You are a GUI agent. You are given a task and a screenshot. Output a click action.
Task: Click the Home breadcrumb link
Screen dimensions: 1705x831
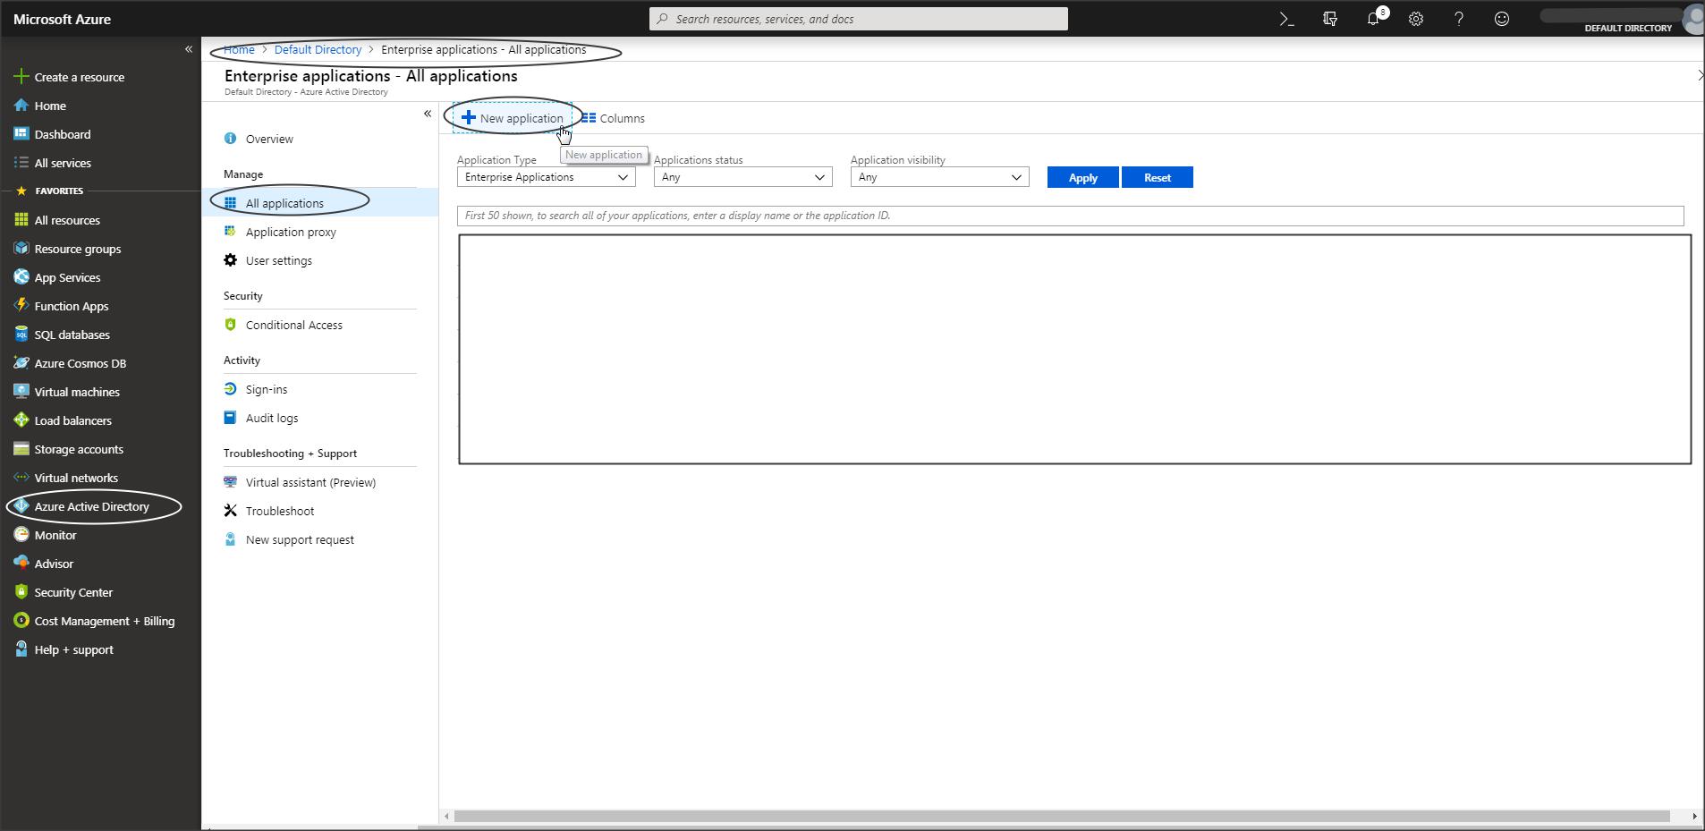click(239, 49)
